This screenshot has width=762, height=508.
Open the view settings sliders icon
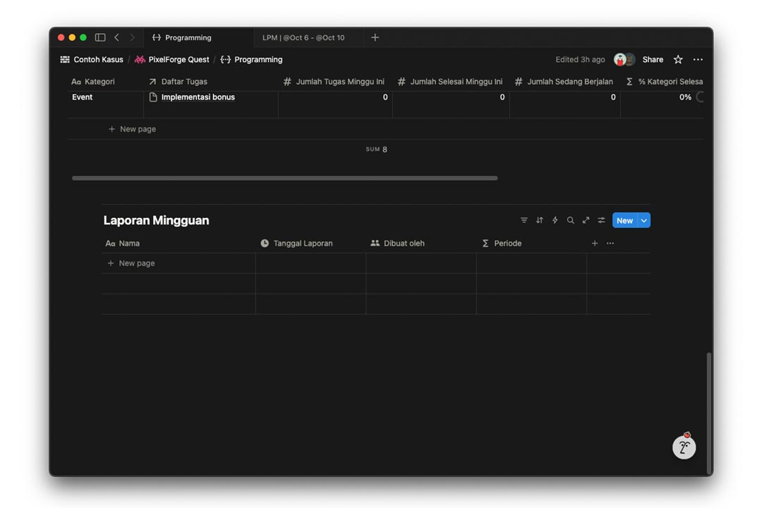[601, 220]
